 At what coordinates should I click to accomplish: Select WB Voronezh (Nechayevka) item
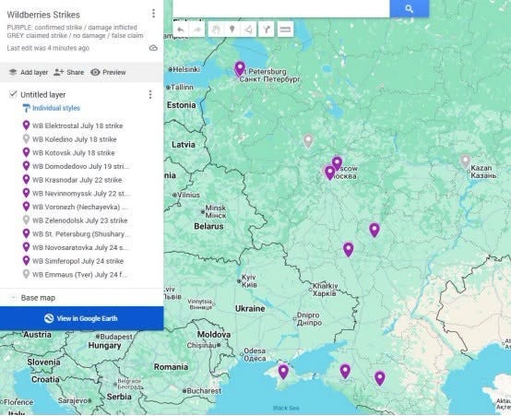(x=76, y=207)
